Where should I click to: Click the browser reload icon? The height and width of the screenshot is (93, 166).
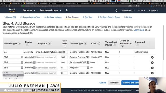(6, 6)
